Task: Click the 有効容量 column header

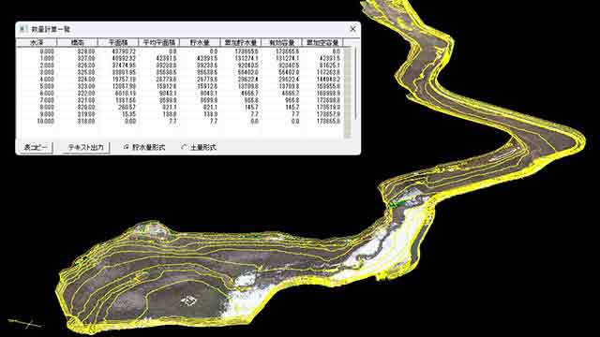Action: 282,42
